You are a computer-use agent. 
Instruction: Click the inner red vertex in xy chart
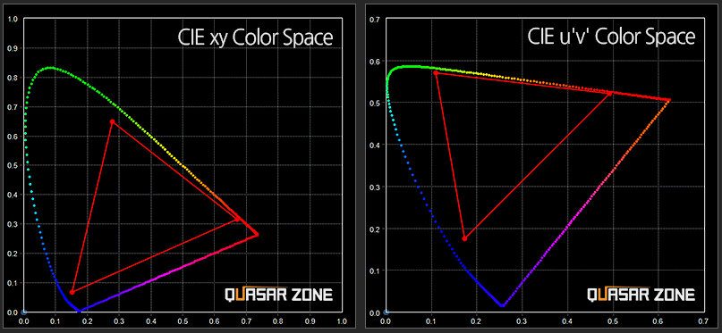pyautogui.click(x=238, y=219)
